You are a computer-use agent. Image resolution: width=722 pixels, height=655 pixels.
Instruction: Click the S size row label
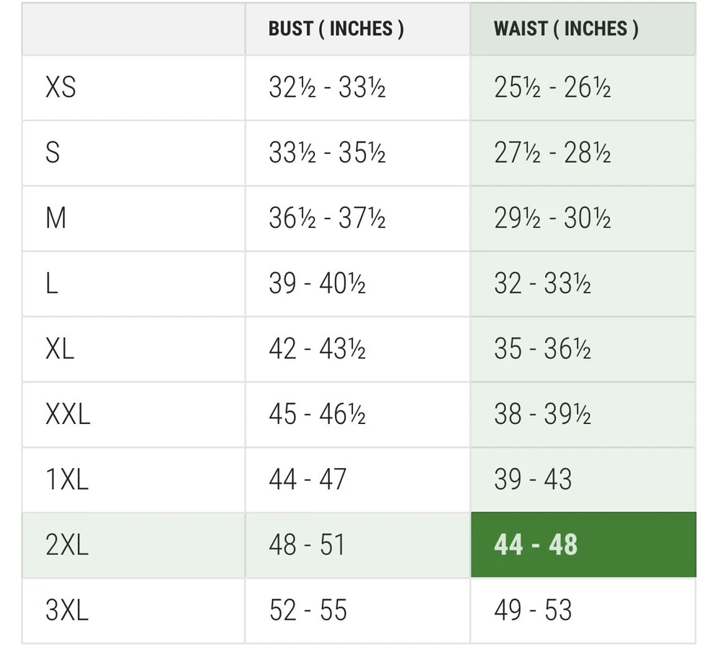[x=53, y=153]
